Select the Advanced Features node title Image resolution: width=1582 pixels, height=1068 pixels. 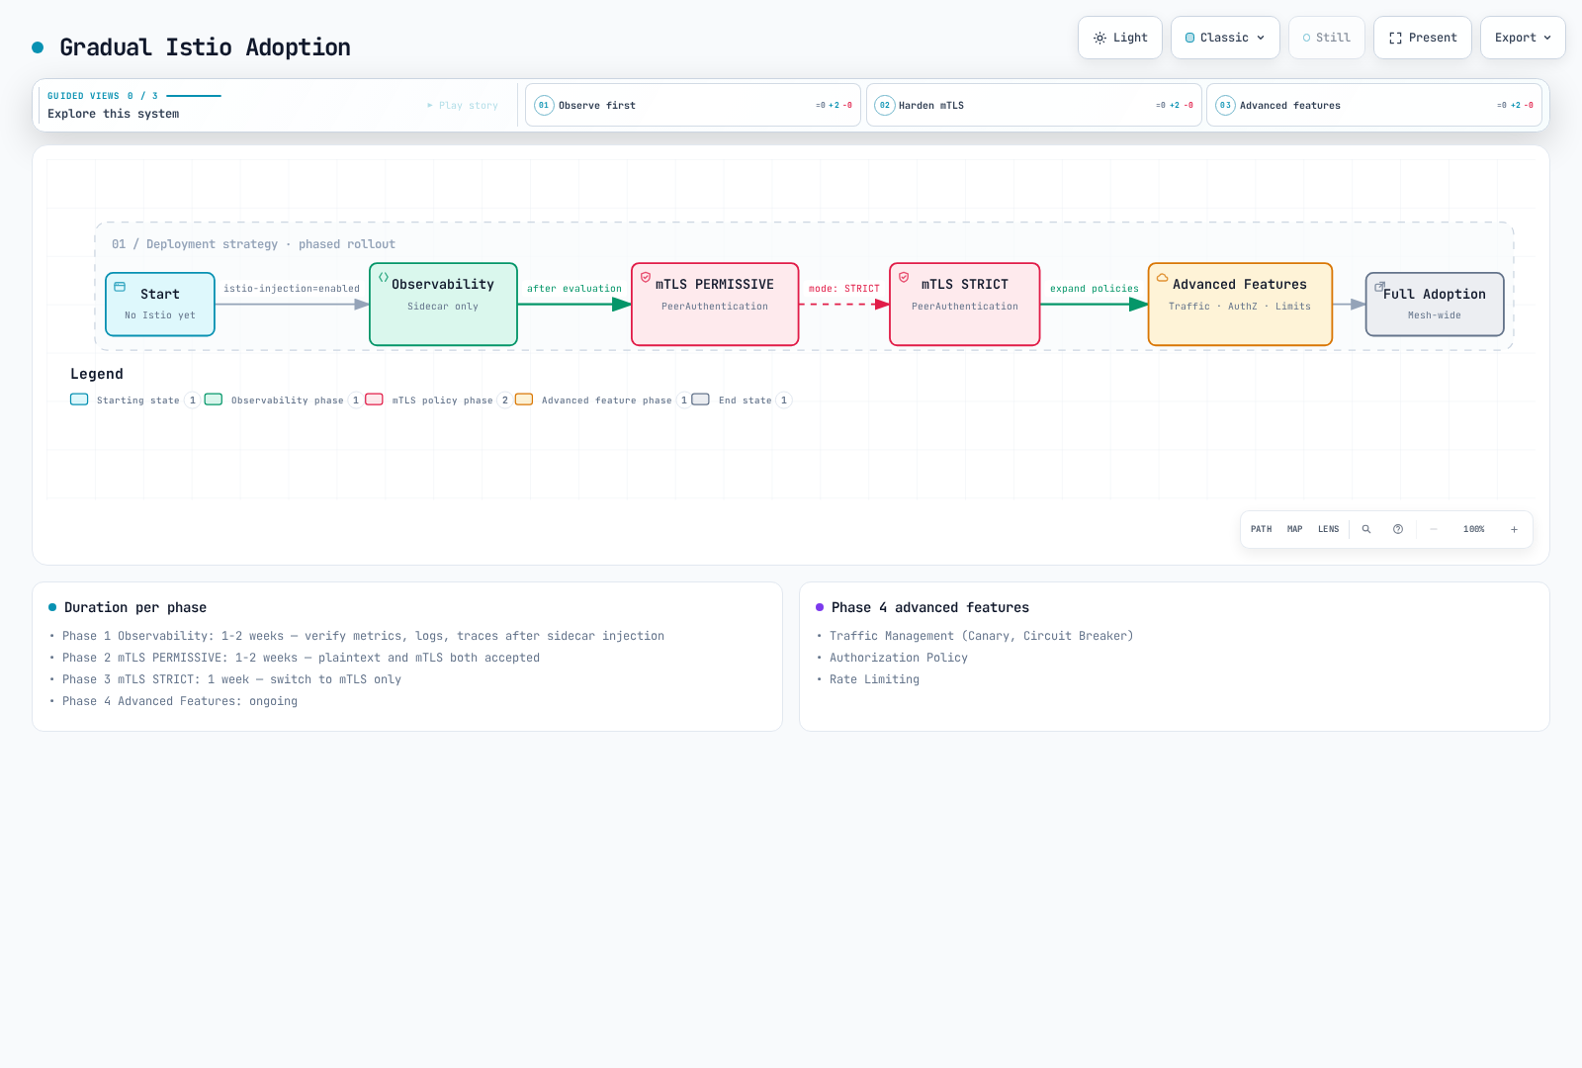pos(1240,284)
